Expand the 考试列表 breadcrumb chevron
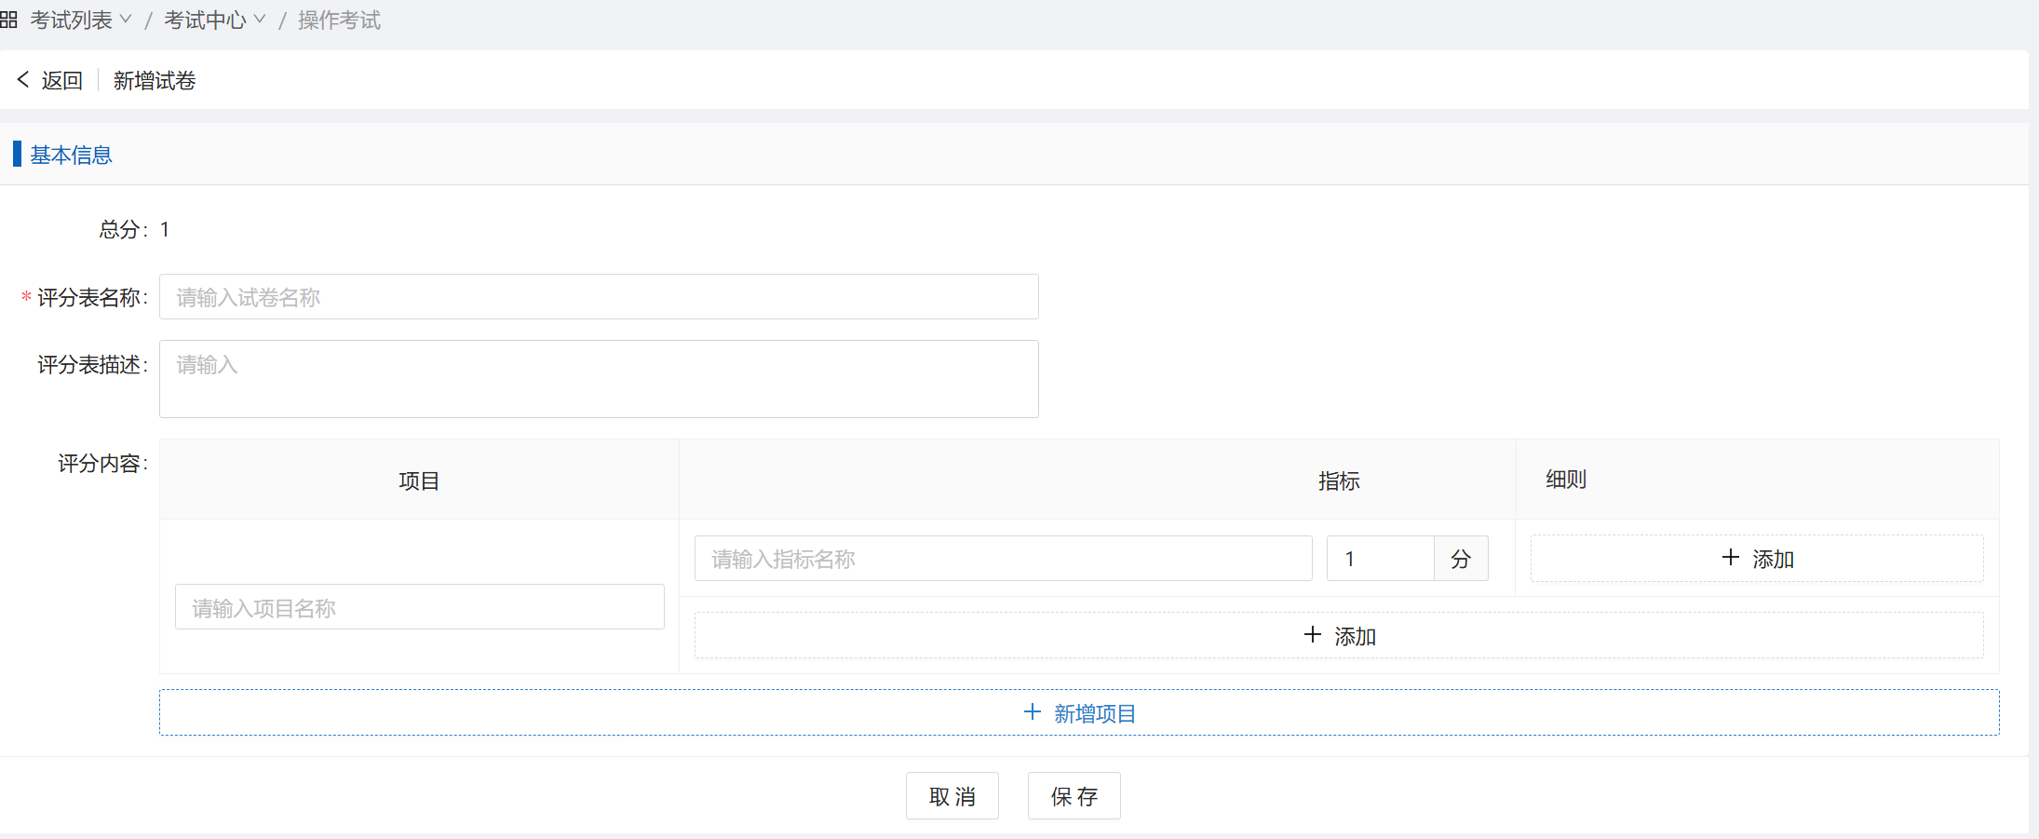Viewport: 2039px width, 839px height. tap(126, 20)
